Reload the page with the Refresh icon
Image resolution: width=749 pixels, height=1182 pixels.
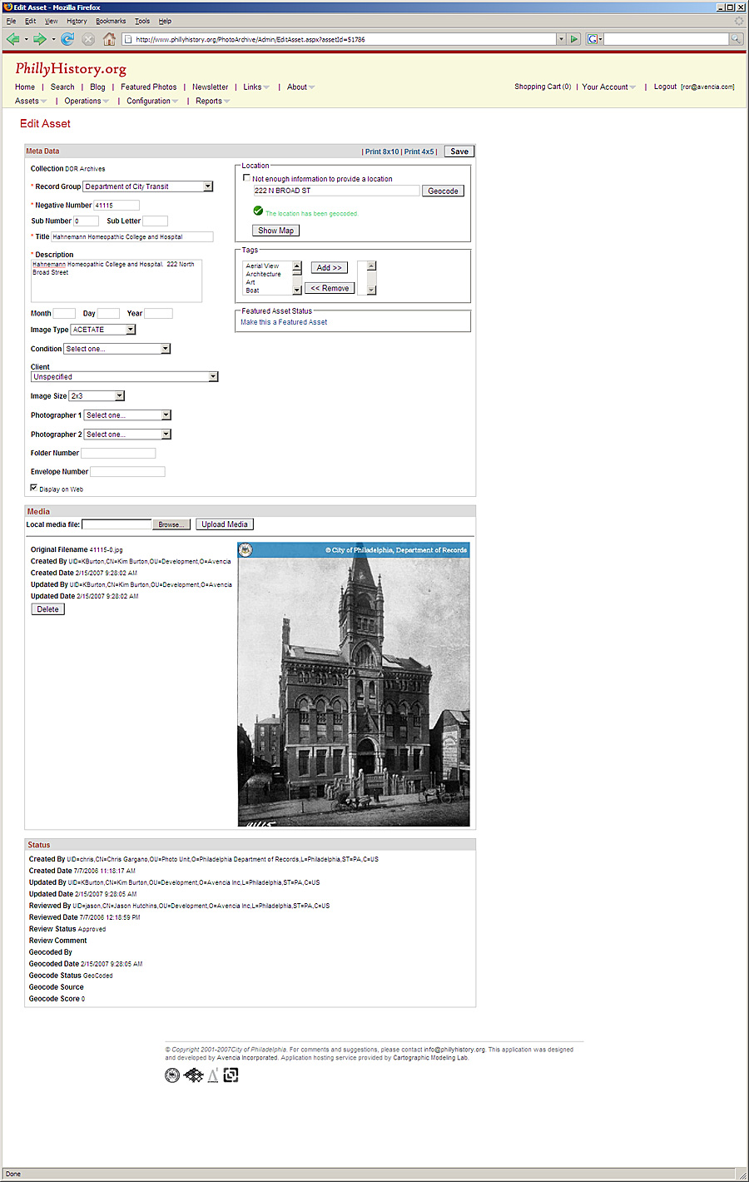pos(67,39)
